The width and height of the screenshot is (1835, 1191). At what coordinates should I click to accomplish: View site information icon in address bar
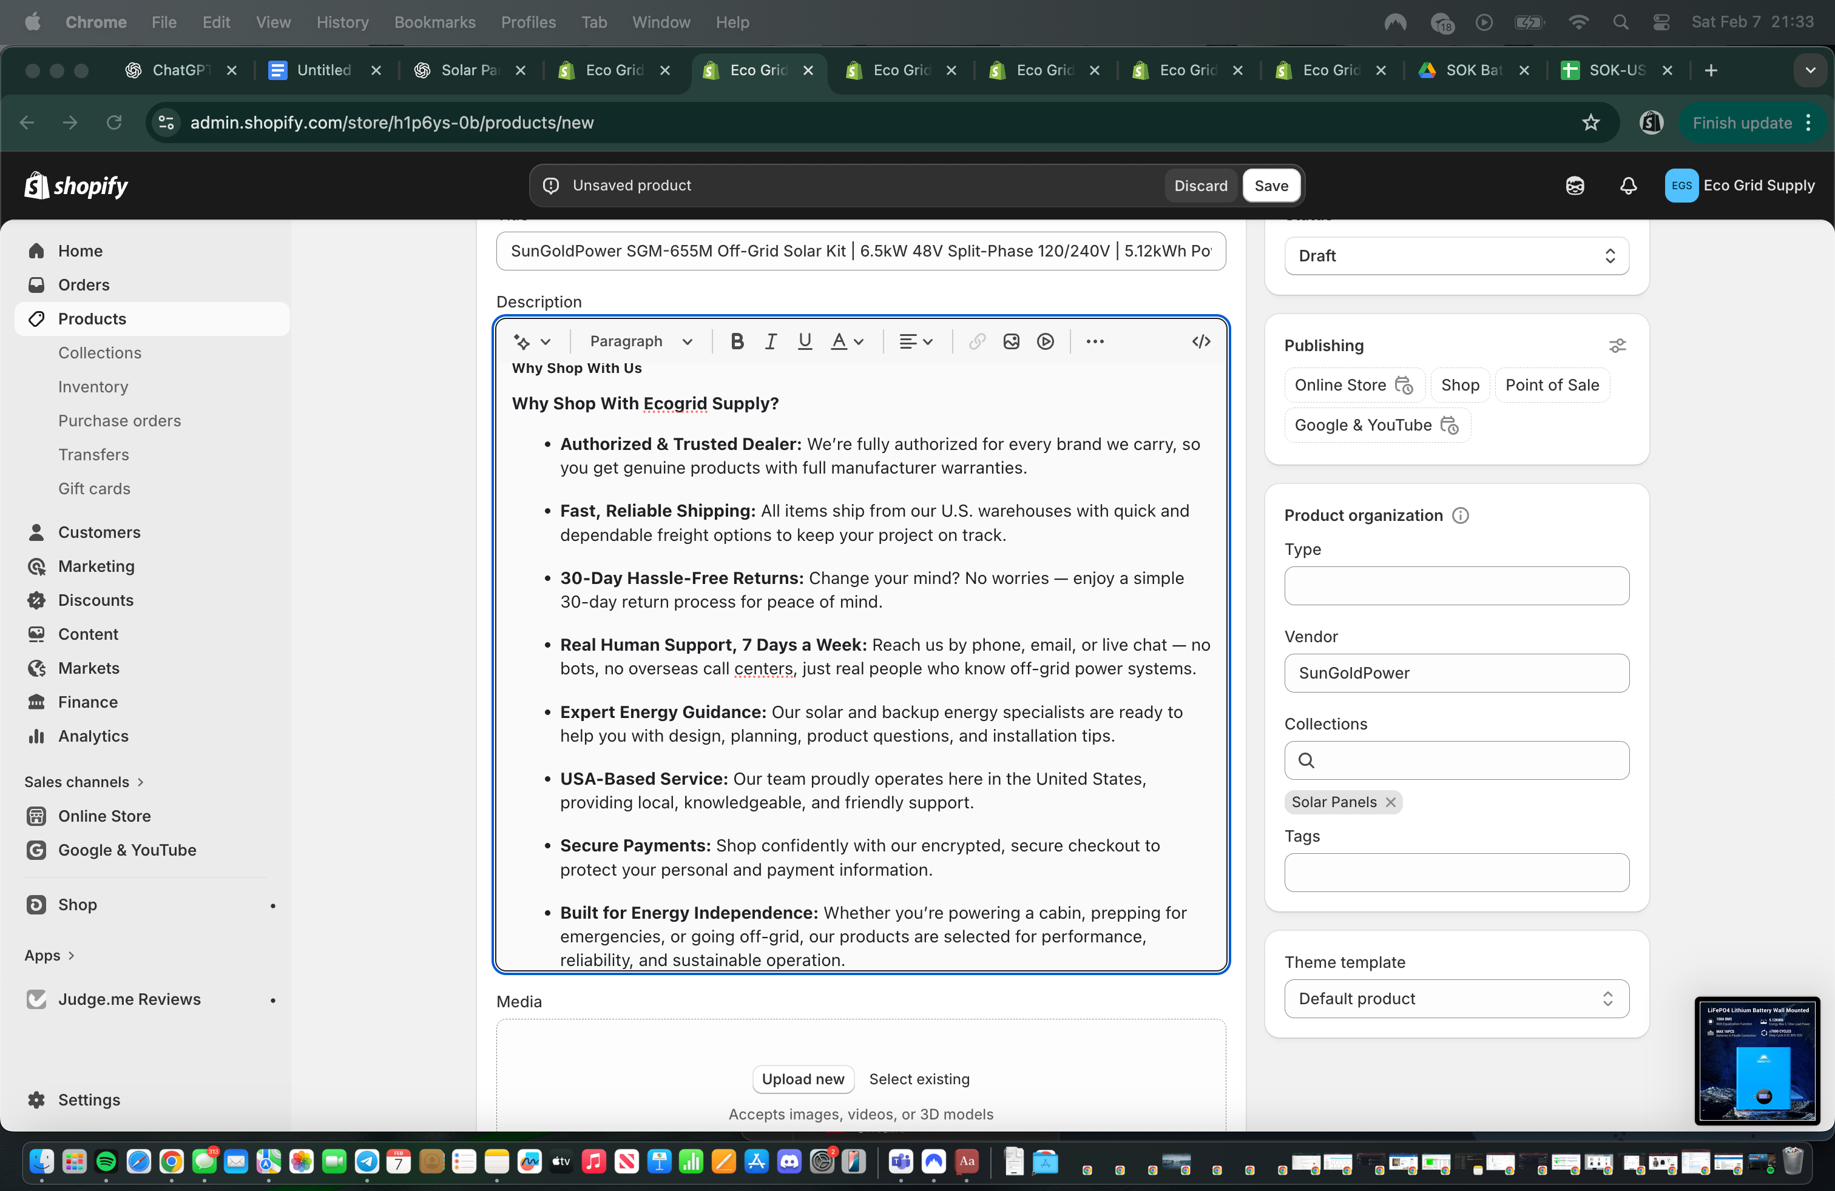click(x=166, y=122)
